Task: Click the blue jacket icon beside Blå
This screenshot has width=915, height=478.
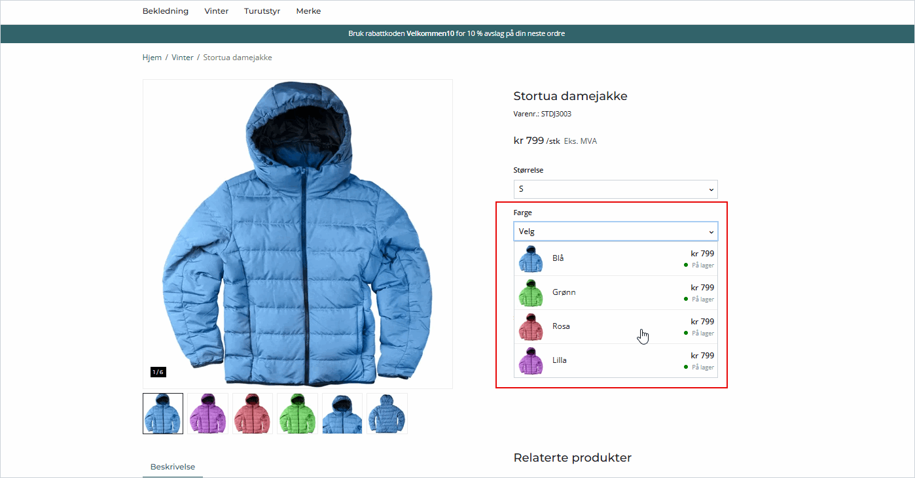Action: coord(530,258)
